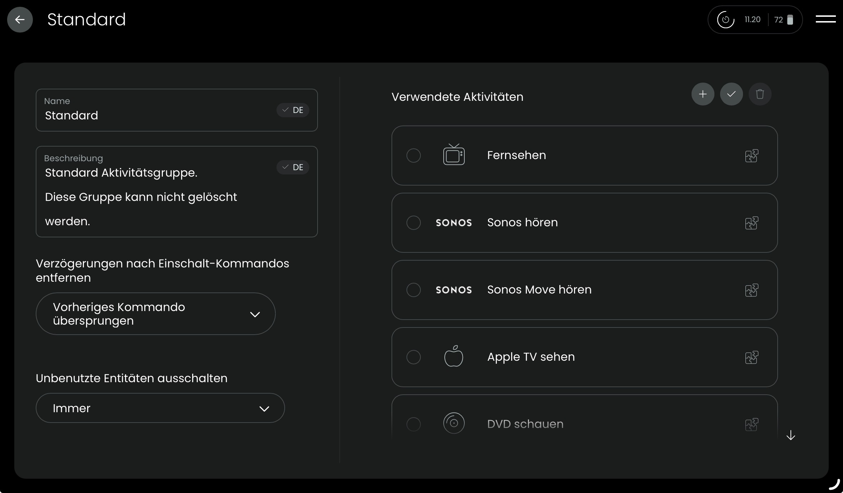Click the battery status indicator showing 72
Screen dimensions: 843x493
click(x=784, y=20)
